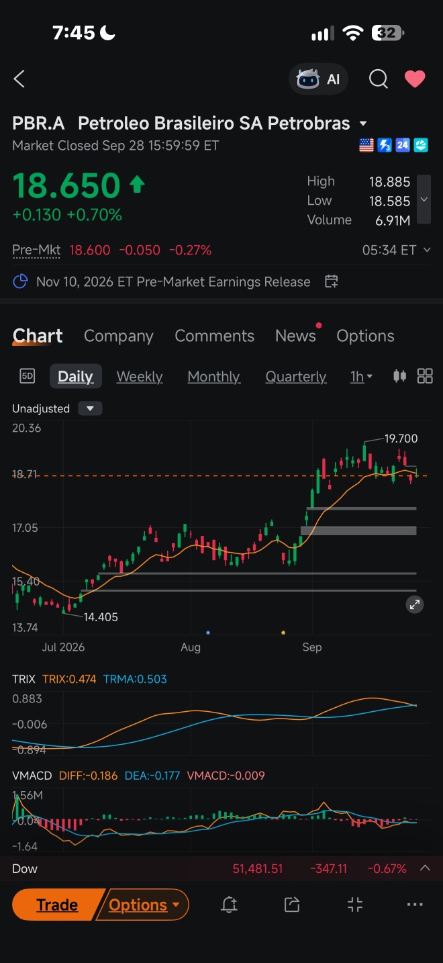Tap the earnings release pie icon

21,281
